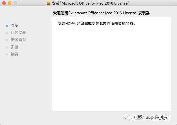Screen dimensions: 177x125
Task: Close the installer with the red button
Action: pos(4,3)
